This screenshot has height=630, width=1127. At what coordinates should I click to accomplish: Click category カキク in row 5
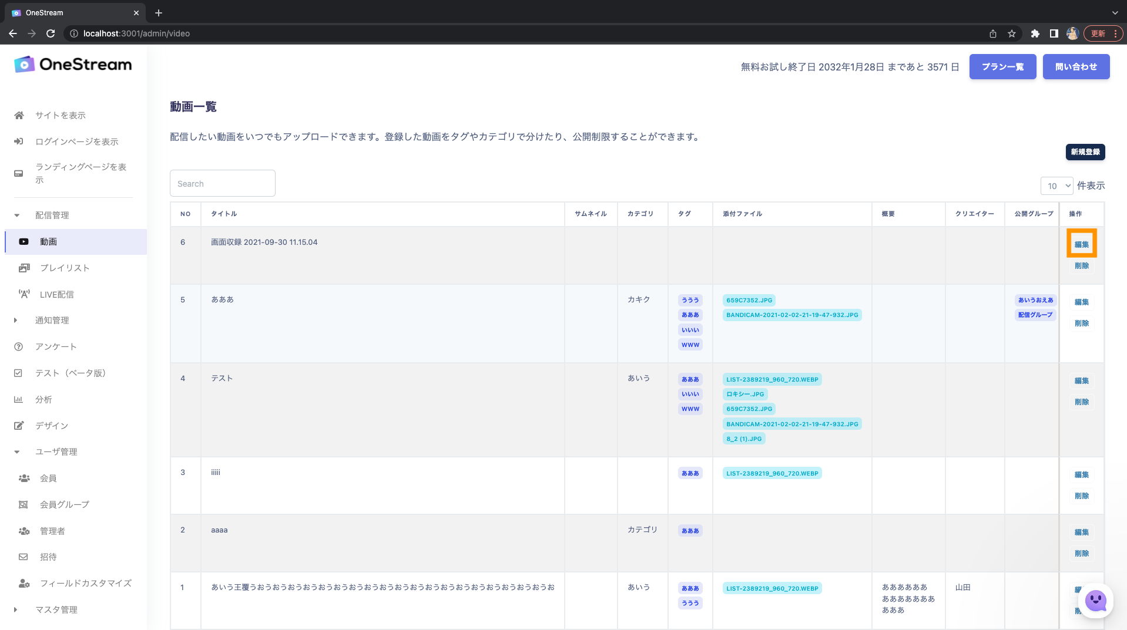coord(639,299)
